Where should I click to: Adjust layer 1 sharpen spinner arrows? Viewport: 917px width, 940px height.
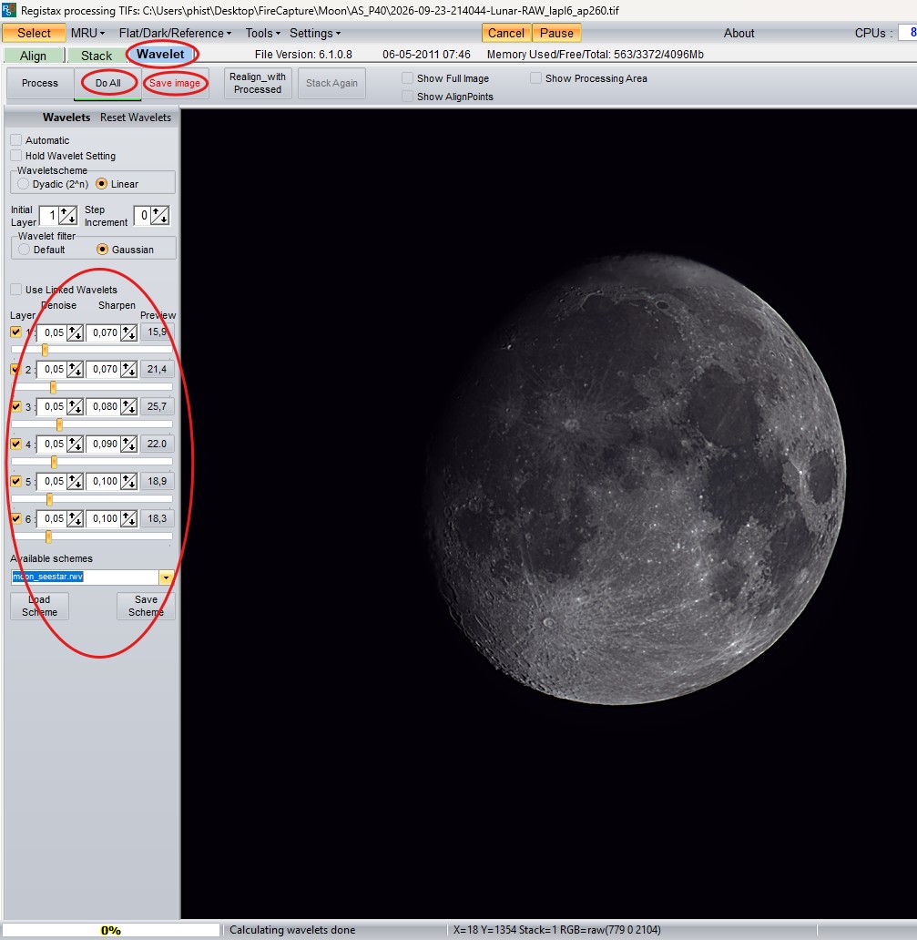click(x=129, y=332)
